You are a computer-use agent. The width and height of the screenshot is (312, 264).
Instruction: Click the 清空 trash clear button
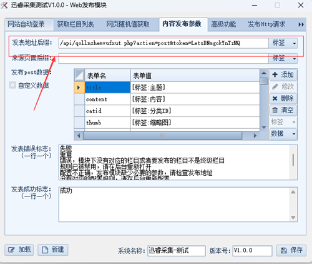tap(283, 110)
